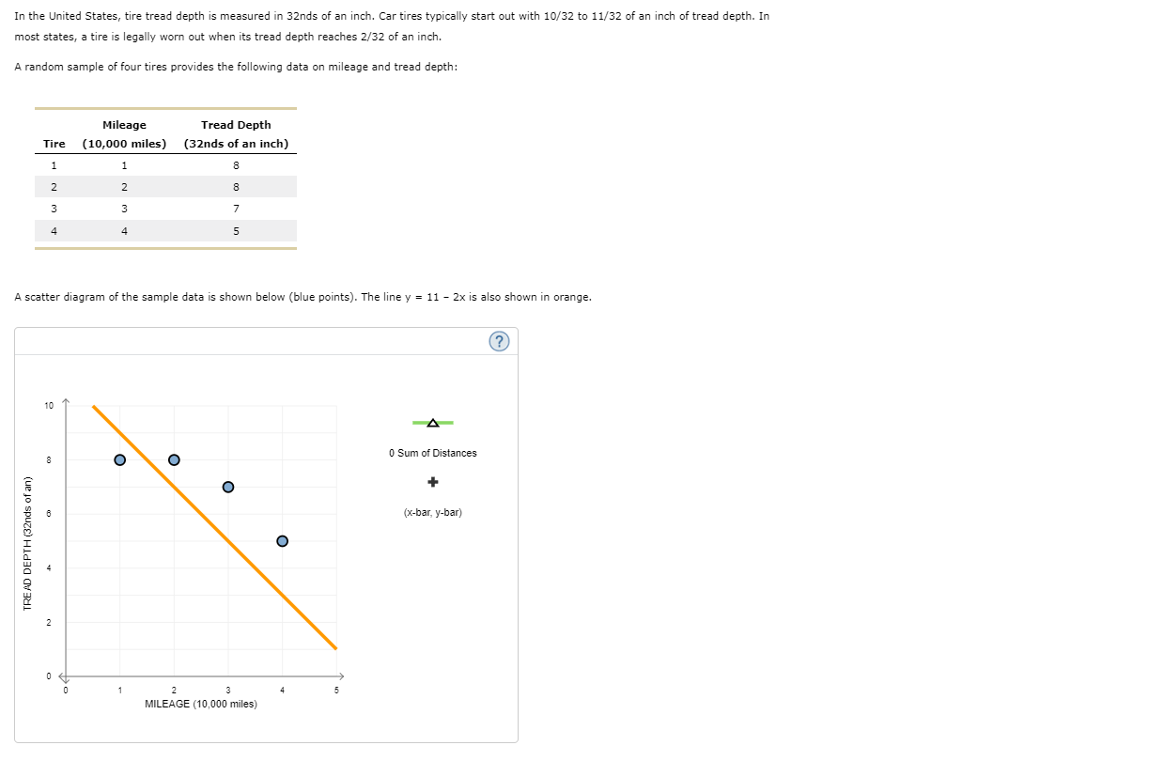Select Tire 2 row in table

[165, 187]
